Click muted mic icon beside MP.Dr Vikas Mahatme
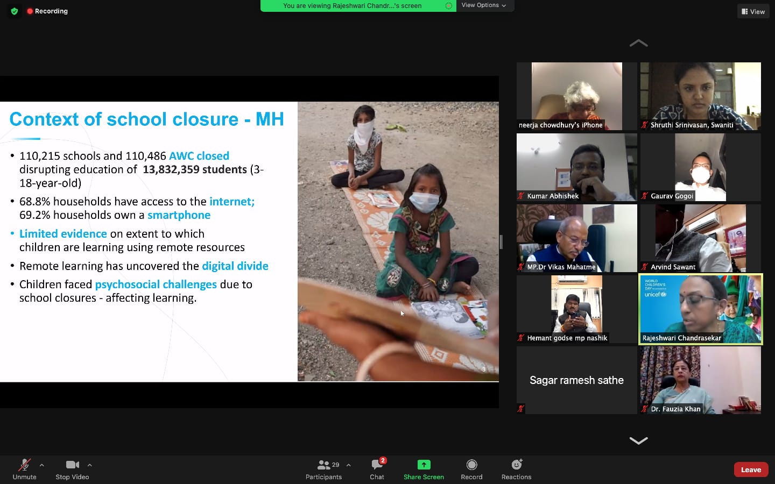 pos(520,267)
